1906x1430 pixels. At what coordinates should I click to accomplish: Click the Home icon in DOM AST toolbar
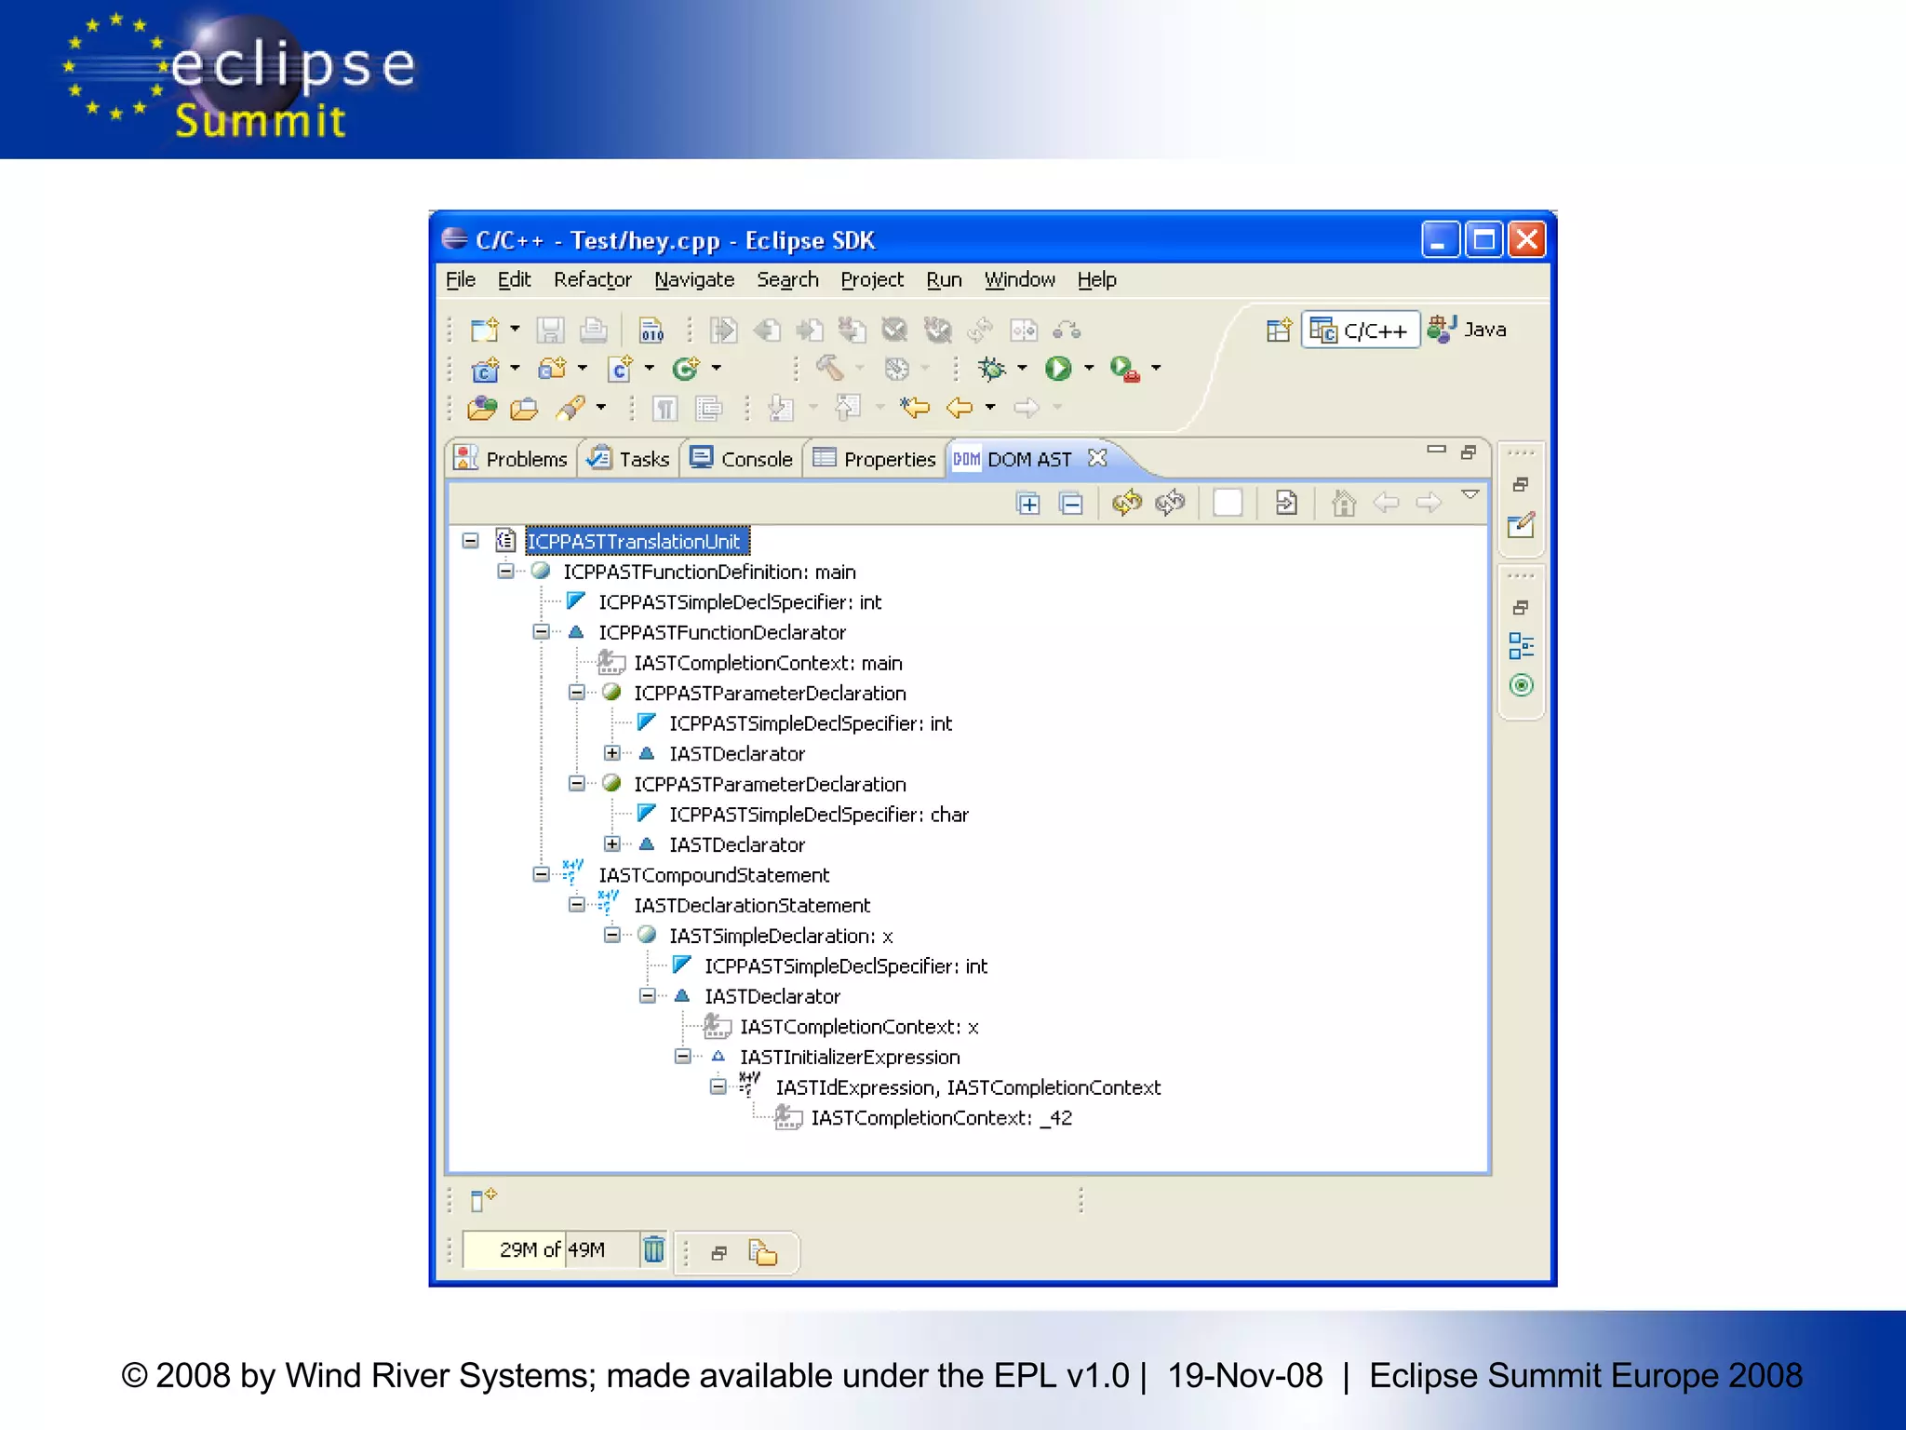1343,504
